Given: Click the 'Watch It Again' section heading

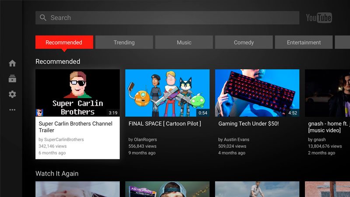Looking at the screenshot, I should [57, 173].
